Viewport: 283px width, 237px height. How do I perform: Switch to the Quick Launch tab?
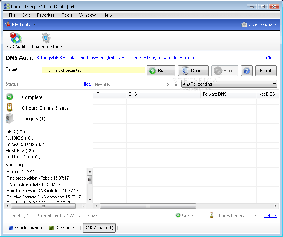tap(25, 228)
